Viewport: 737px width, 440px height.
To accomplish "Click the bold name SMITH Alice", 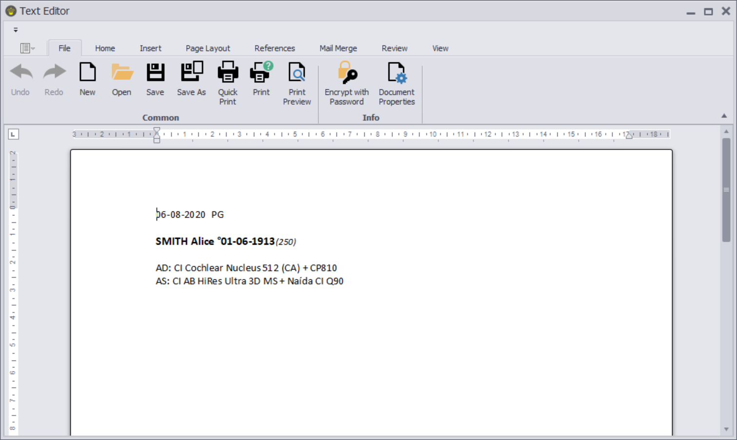I will click(x=185, y=241).
